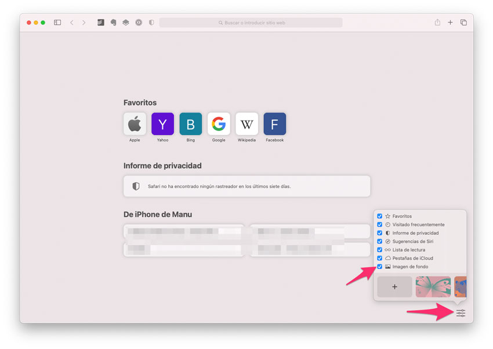Click the back navigation arrow
The height and width of the screenshot is (349, 493).
pyautogui.click(x=71, y=23)
